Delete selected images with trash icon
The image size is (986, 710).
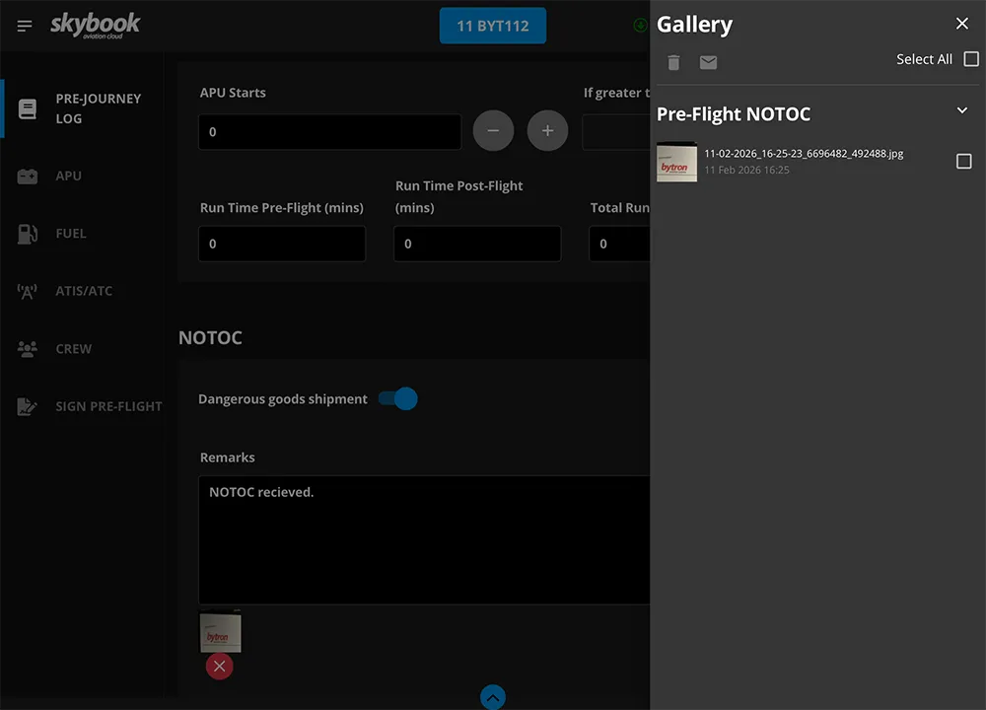tap(673, 63)
